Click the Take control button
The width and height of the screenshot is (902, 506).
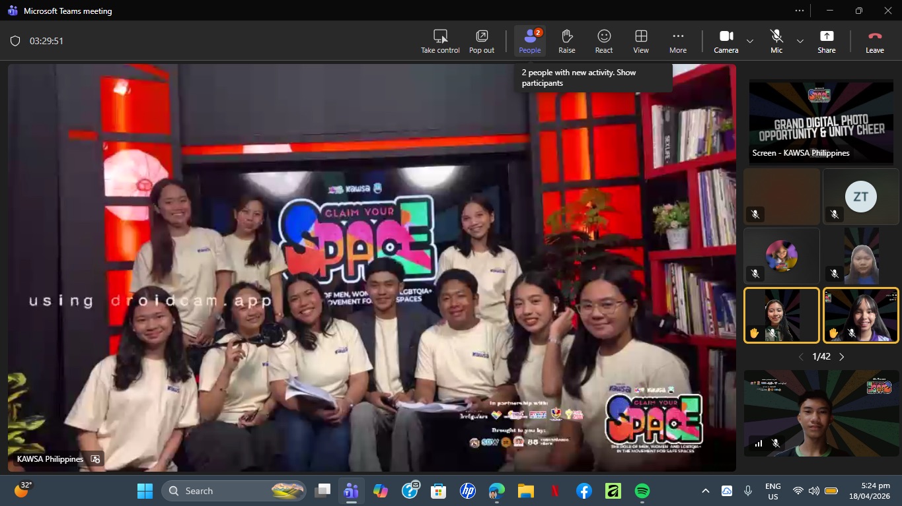coord(440,41)
